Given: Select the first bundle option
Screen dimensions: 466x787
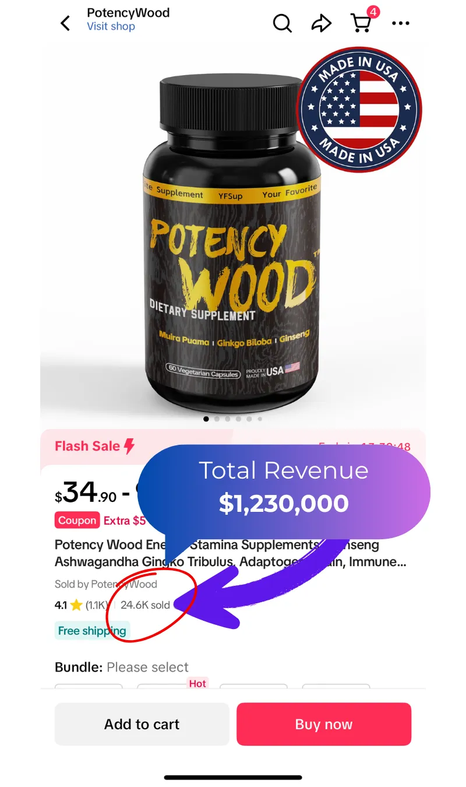Looking at the screenshot, I should pyautogui.click(x=89, y=686).
